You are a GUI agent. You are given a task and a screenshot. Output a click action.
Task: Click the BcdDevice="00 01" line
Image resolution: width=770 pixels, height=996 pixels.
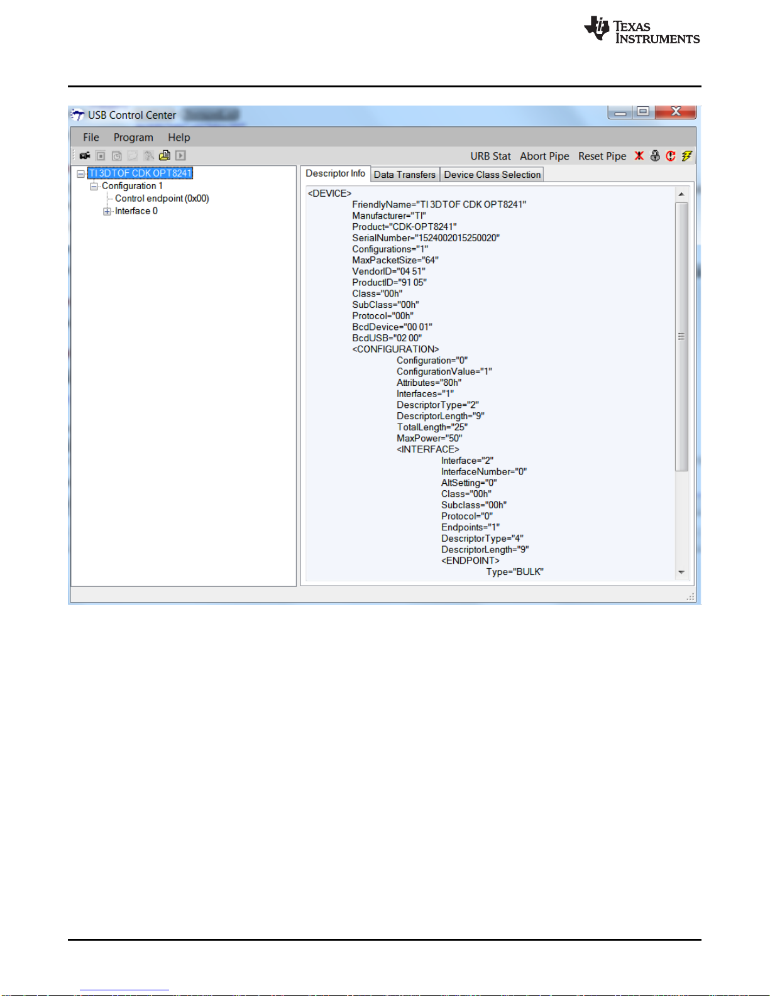392,327
